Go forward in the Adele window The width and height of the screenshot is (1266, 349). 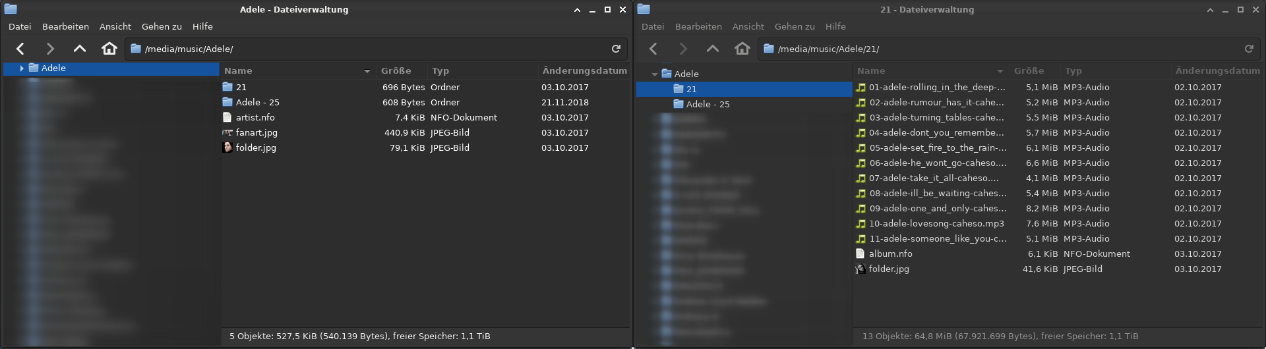tap(50, 49)
